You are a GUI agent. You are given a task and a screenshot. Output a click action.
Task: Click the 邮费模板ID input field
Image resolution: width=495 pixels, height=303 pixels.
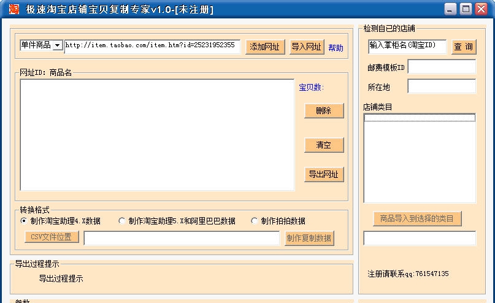coord(442,67)
